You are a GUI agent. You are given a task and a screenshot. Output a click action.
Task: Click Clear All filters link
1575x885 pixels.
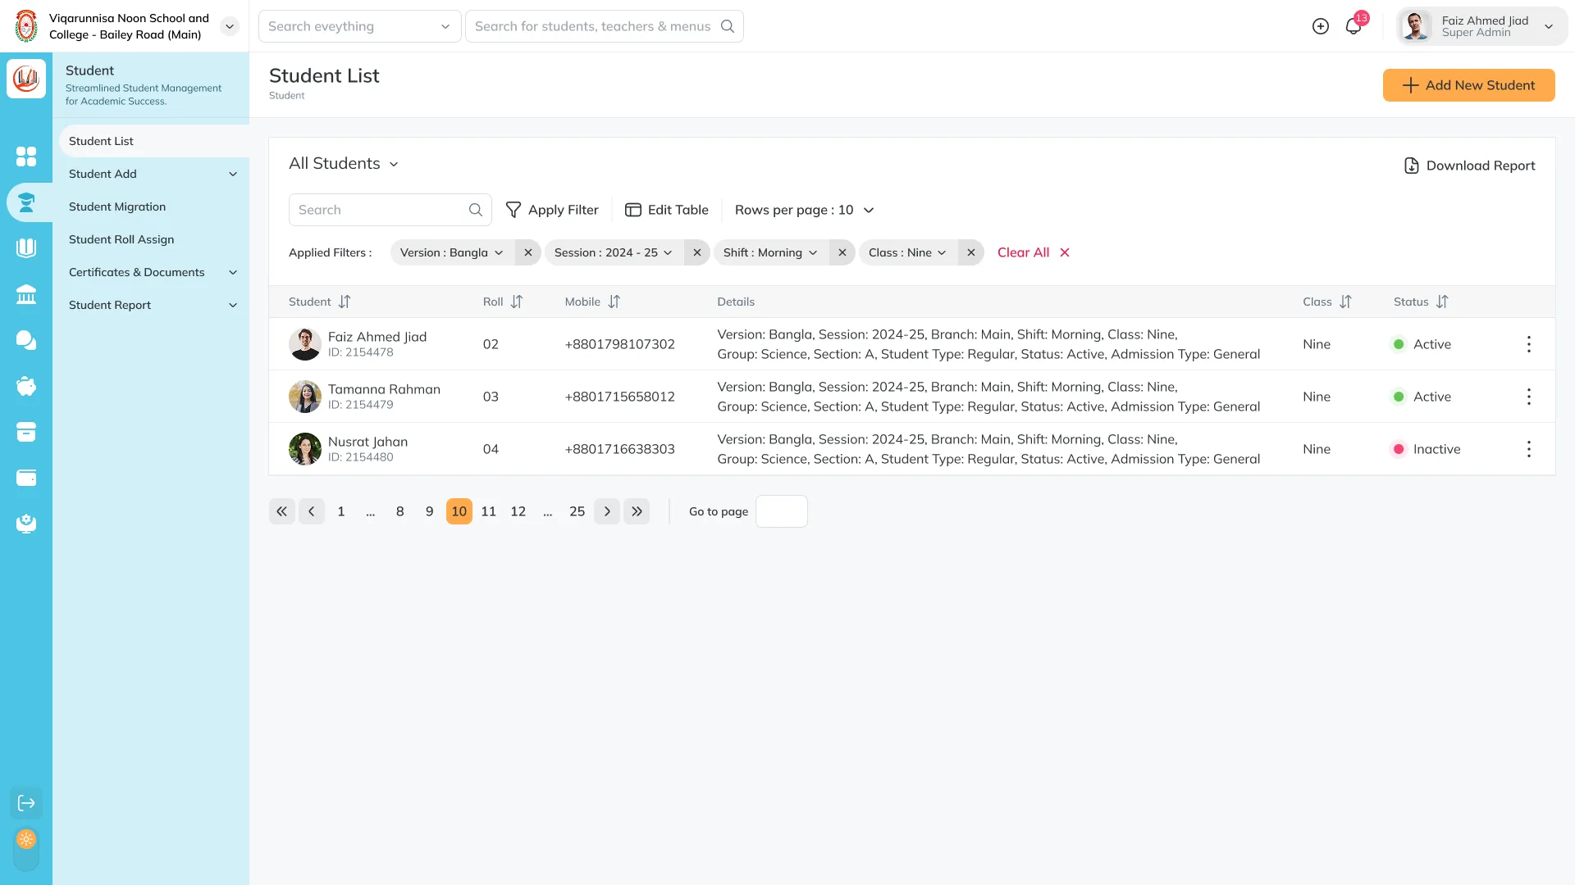click(1033, 252)
